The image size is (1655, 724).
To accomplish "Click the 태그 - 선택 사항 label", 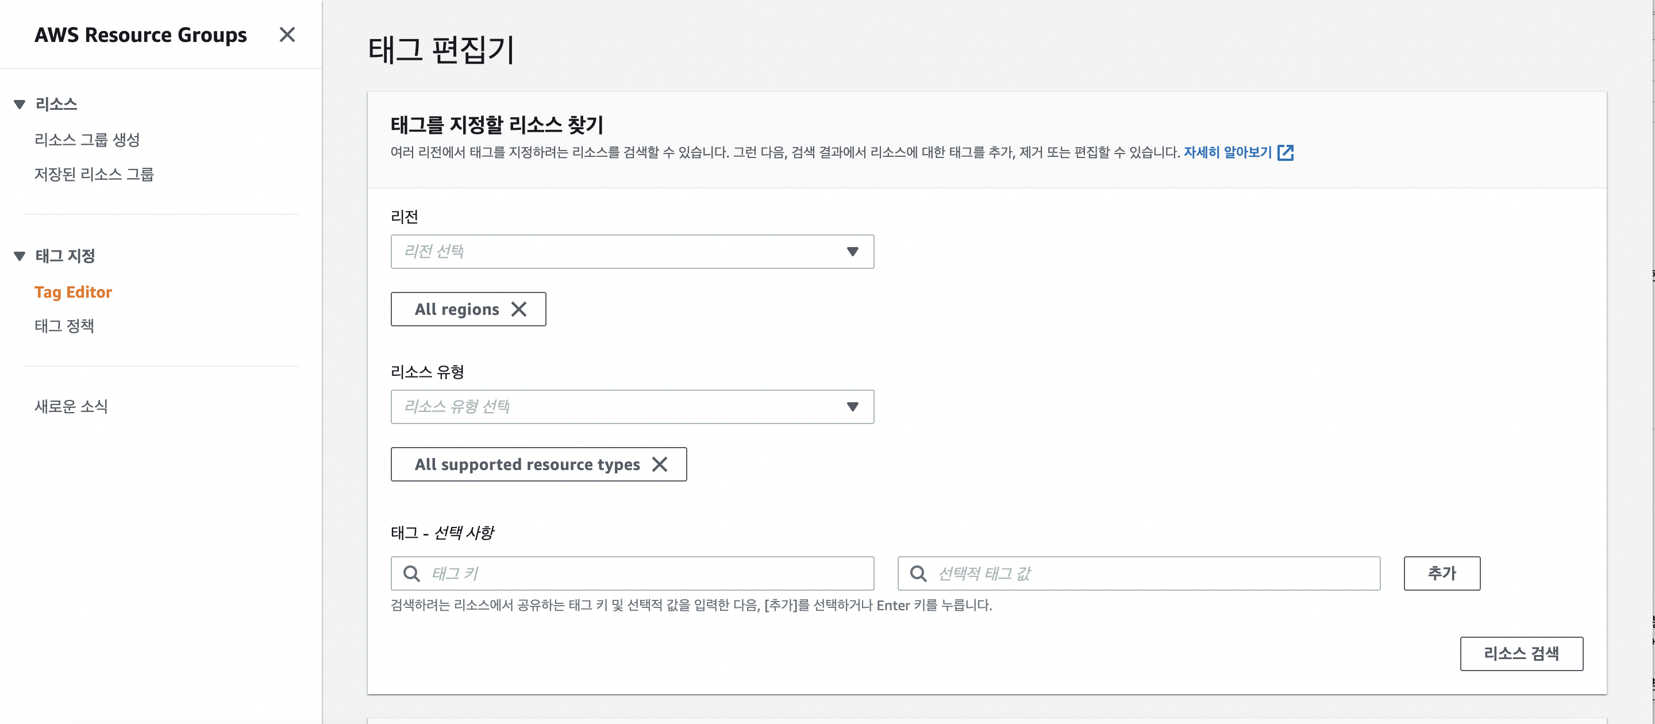I will 442,533.
